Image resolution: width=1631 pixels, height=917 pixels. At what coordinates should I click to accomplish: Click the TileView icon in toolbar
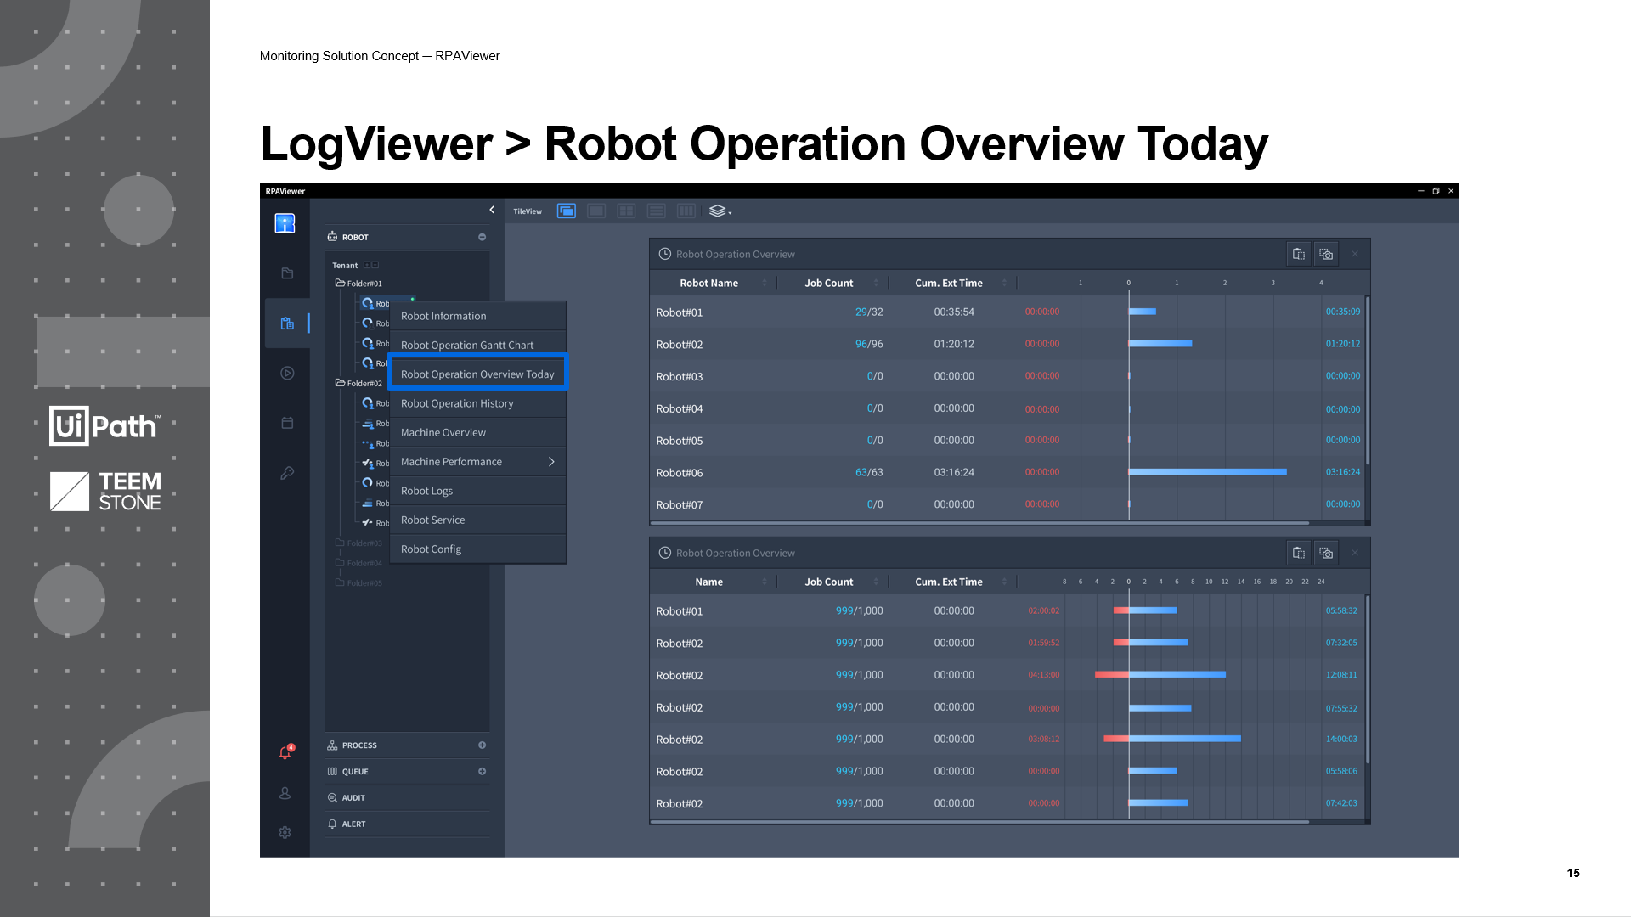tap(567, 211)
